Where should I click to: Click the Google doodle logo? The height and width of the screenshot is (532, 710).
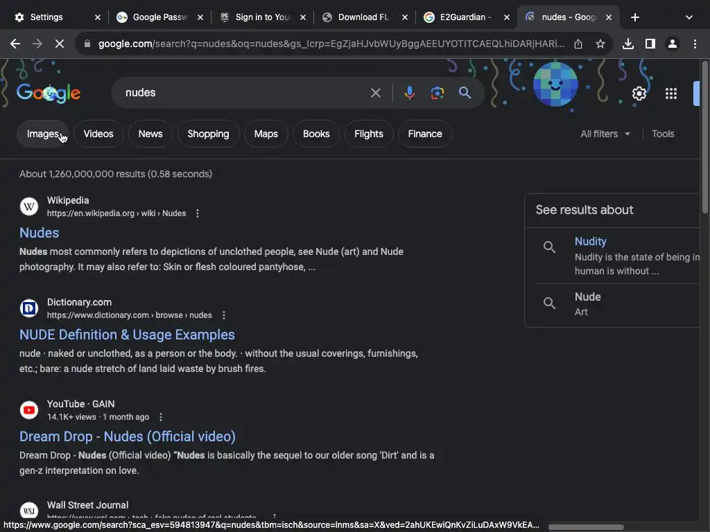[49, 94]
